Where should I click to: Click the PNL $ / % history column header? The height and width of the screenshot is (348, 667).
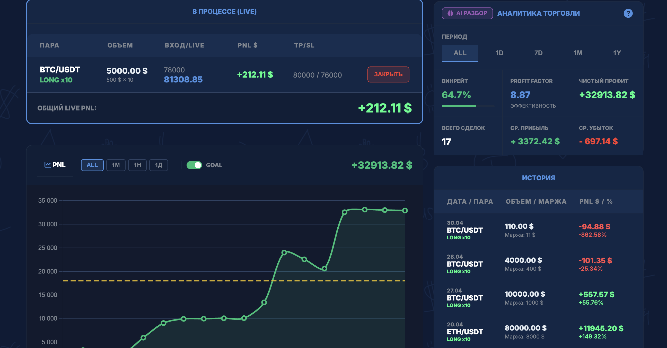[x=596, y=202]
